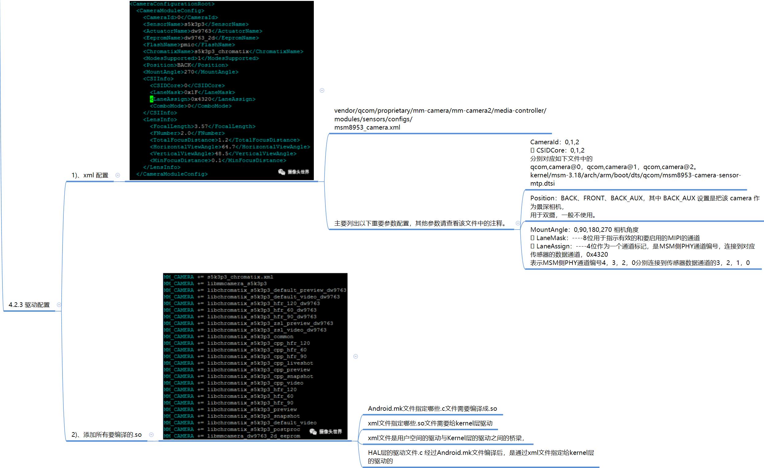
Task: Select 'xml文件是用户空间的驱动' bridge topic
Action: [446, 438]
